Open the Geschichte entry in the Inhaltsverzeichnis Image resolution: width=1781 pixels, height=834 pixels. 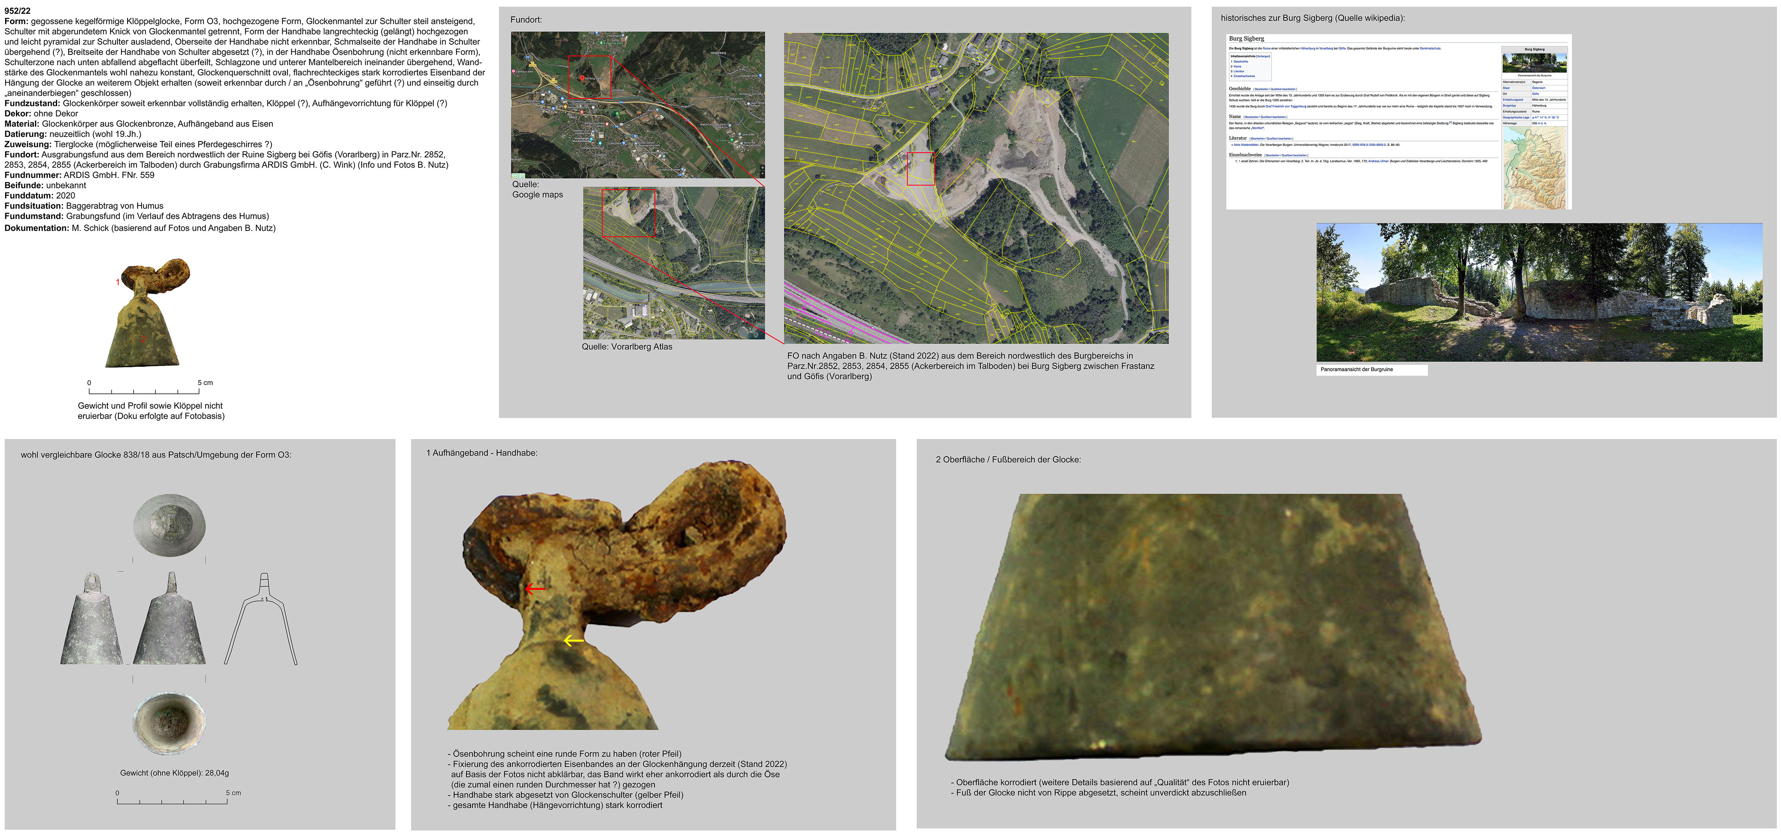1241,62
